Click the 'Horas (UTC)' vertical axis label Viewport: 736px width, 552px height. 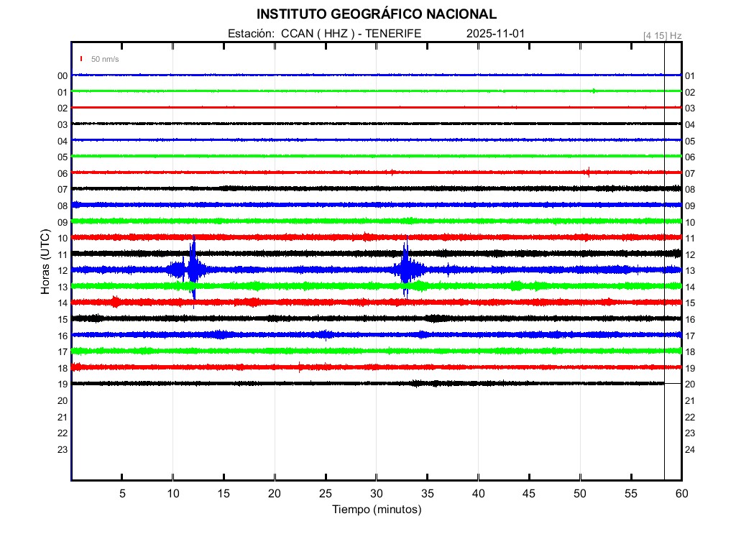tap(45, 264)
